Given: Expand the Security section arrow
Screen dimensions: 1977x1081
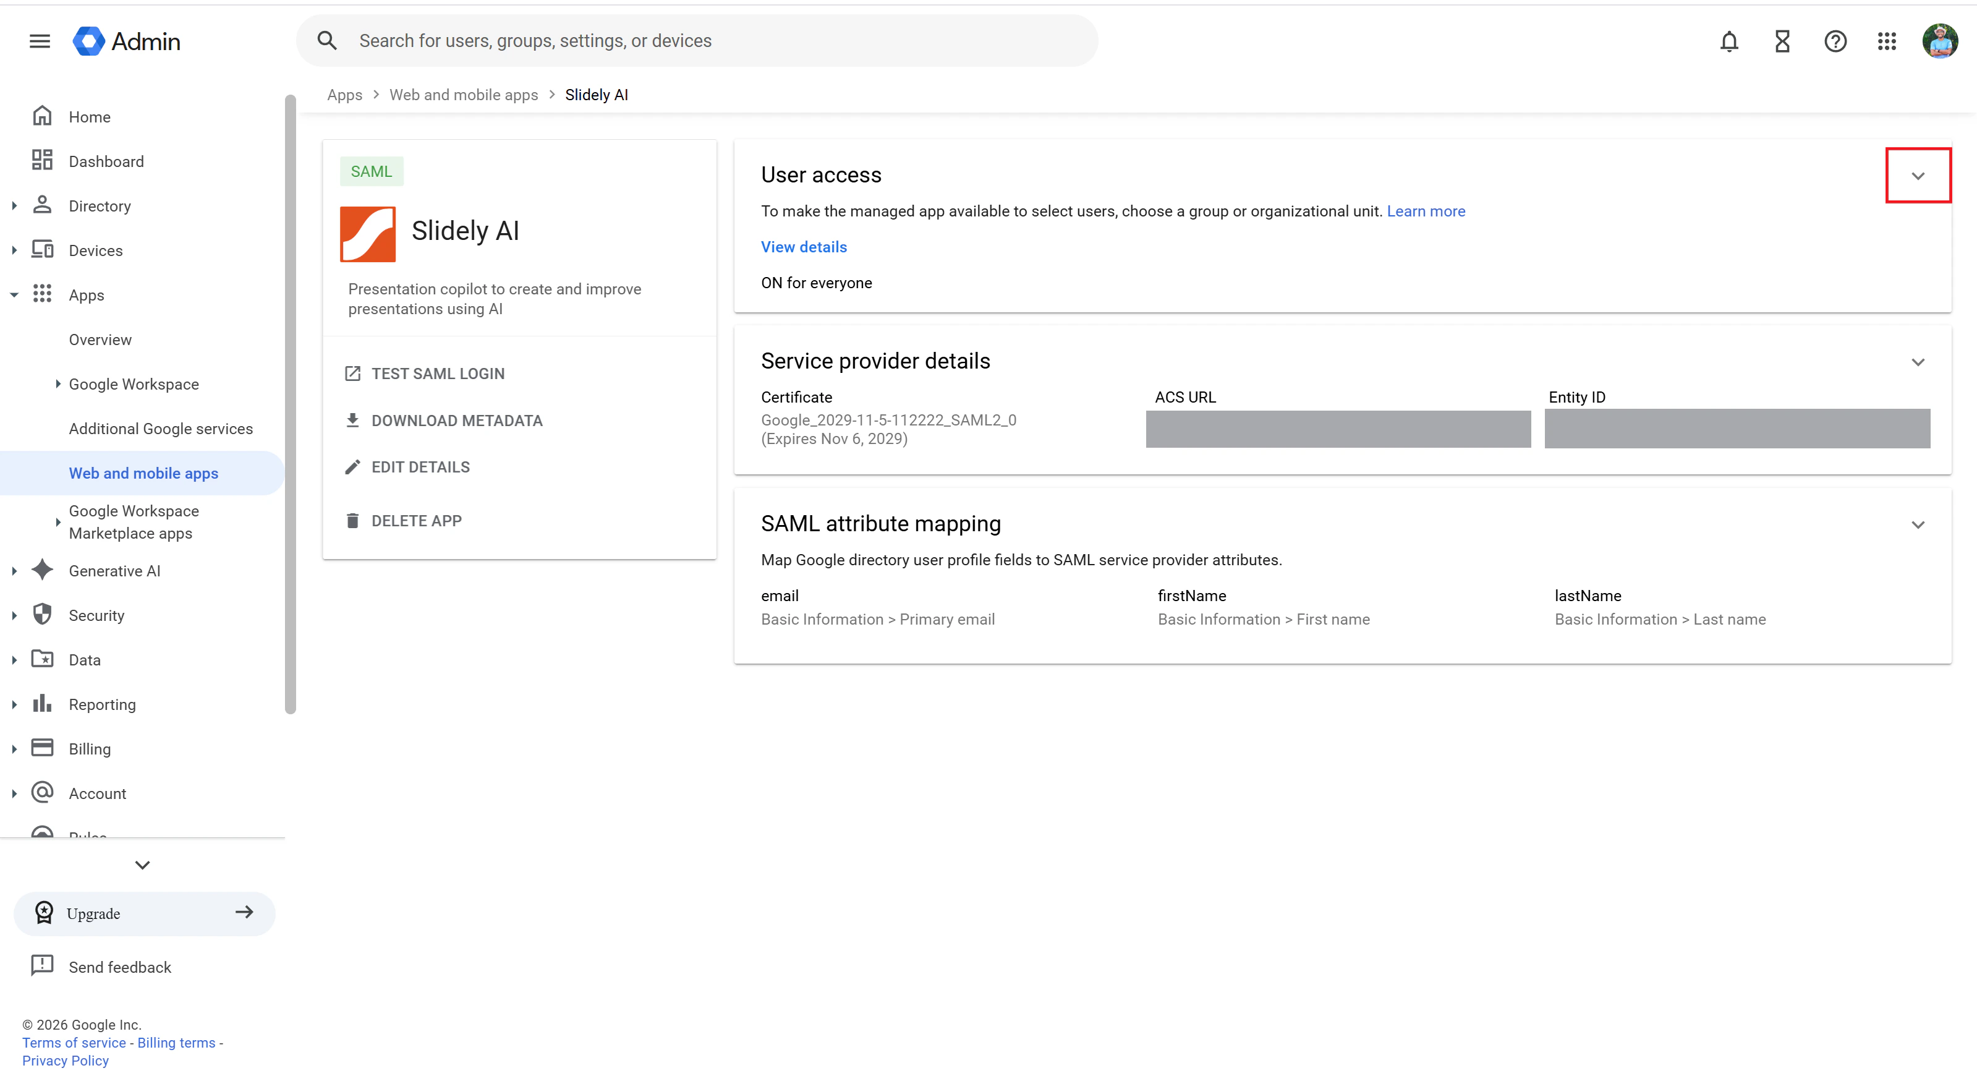Looking at the screenshot, I should pos(14,616).
